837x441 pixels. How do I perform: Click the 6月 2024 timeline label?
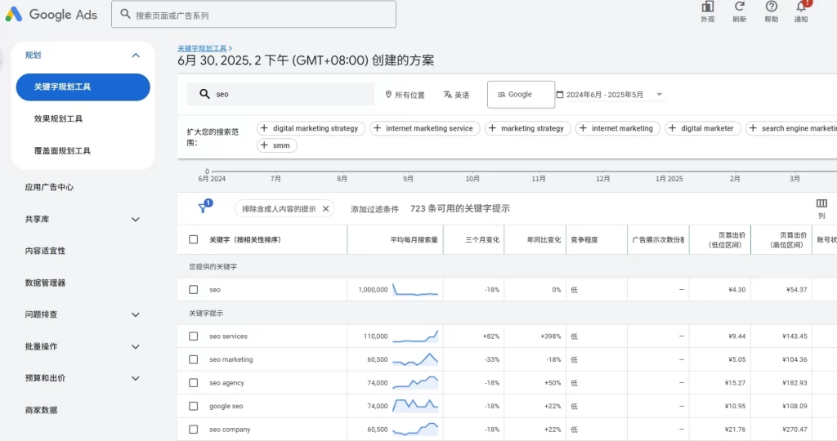pyautogui.click(x=212, y=179)
